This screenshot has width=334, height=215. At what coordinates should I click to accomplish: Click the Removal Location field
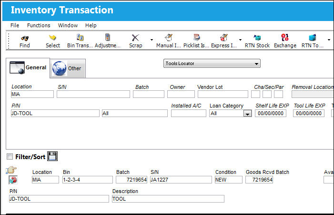click(313, 94)
